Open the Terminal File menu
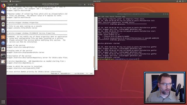The height and width of the screenshot is (105, 187). [x=99, y=17]
